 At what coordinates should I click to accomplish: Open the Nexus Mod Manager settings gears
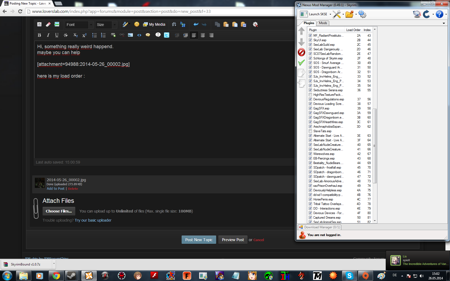click(x=362, y=14)
